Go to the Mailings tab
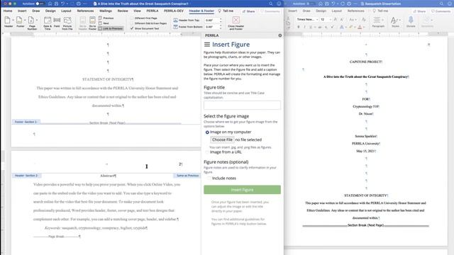The width and height of the screenshot is (454, 255). coord(106,11)
